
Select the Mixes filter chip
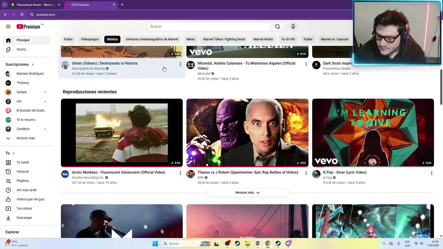(x=191, y=39)
